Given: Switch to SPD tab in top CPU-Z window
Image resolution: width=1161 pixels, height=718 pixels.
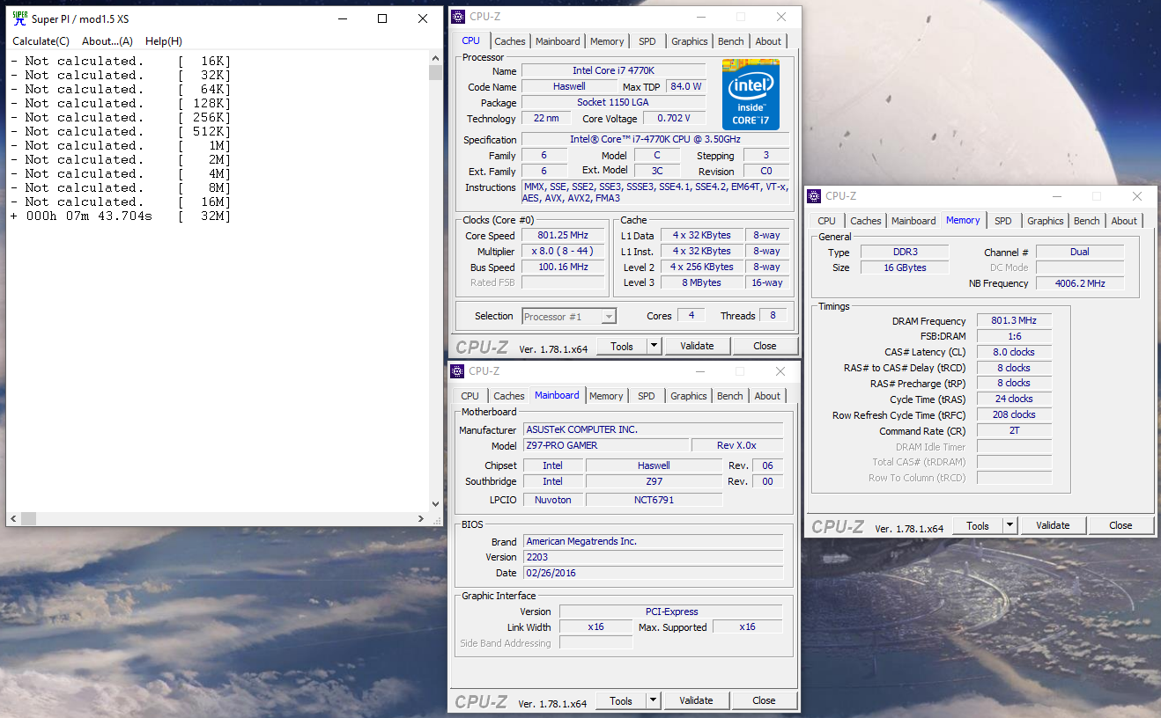Looking at the screenshot, I should pyautogui.click(x=647, y=41).
